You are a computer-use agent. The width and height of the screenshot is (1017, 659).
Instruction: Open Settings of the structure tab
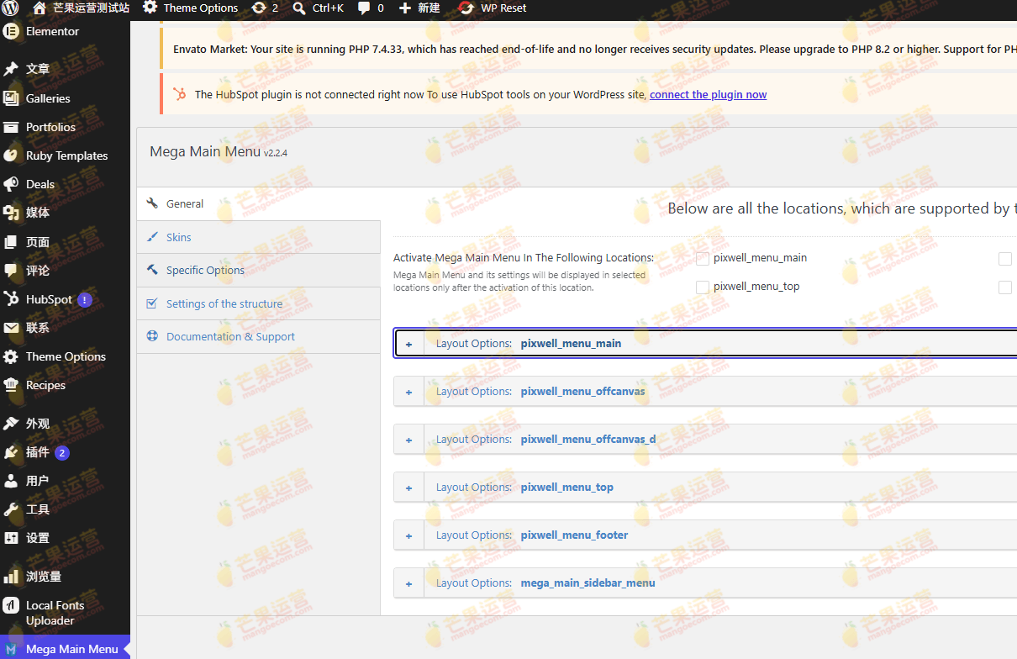click(x=259, y=303)
